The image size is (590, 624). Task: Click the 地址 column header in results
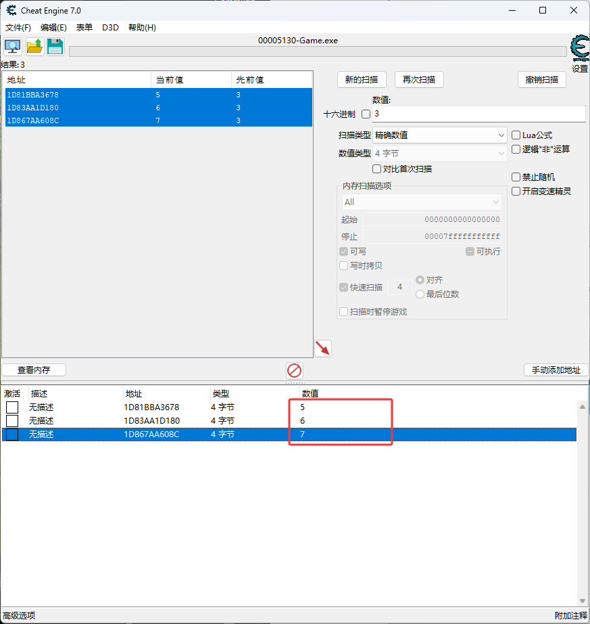coord(77,80)
